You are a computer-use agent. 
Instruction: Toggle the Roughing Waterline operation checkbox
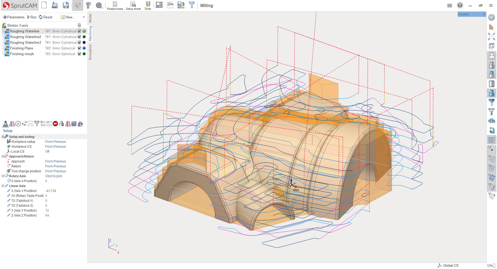[79, 31]
